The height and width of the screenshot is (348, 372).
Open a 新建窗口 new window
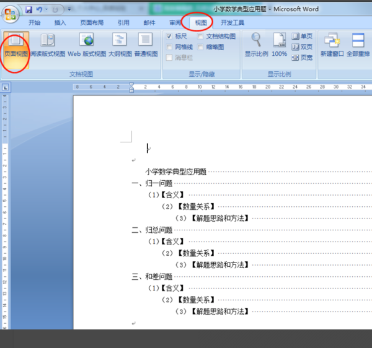(332, 45)
